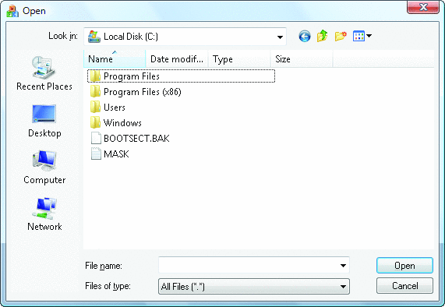Open the View Menu icon

[x=358, y=36]
